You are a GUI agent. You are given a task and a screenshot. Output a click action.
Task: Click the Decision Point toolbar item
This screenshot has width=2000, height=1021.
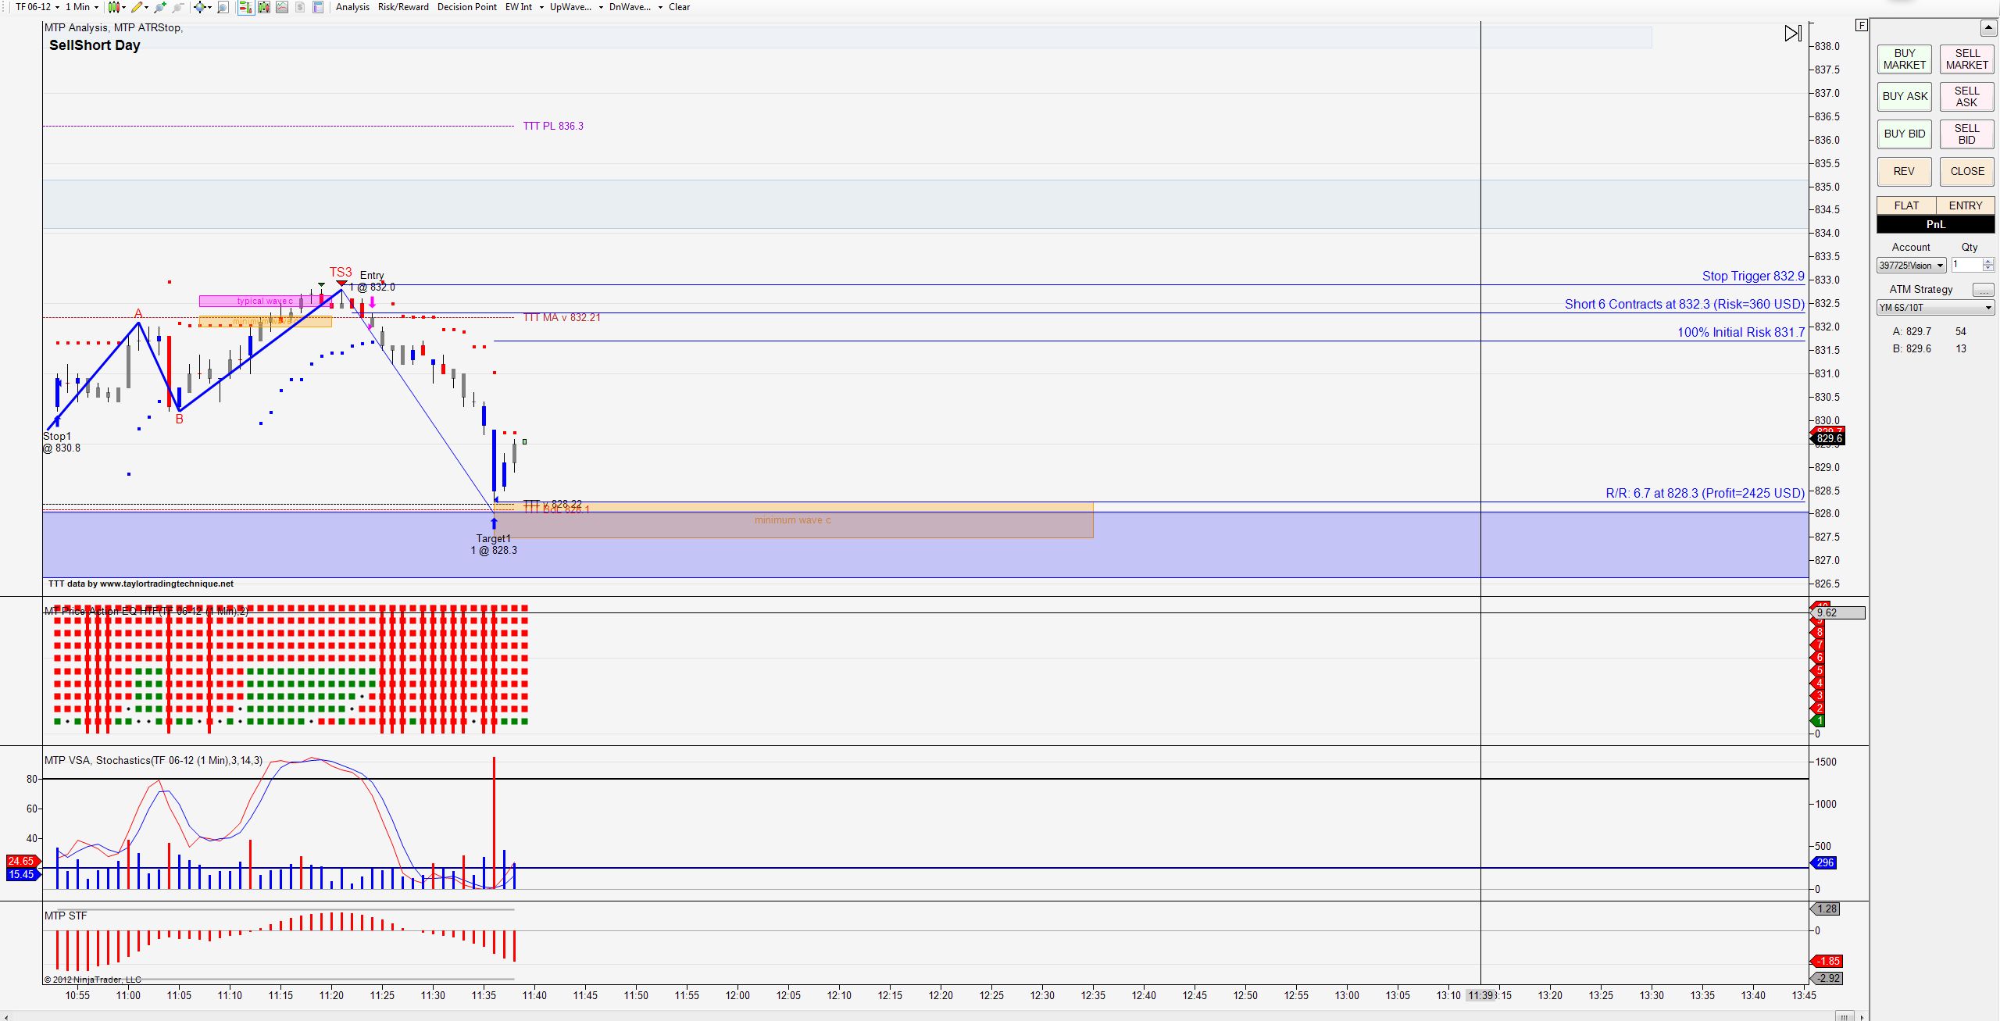[467, 7]
